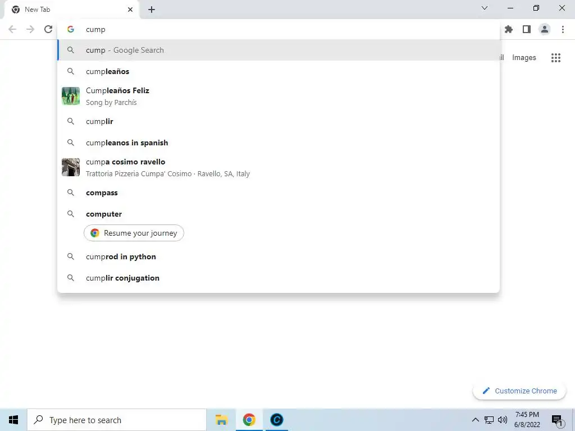The width and height of the screenshot is (575, 431).
Task: Go back using the back arrow
Action: pos(12,29)
